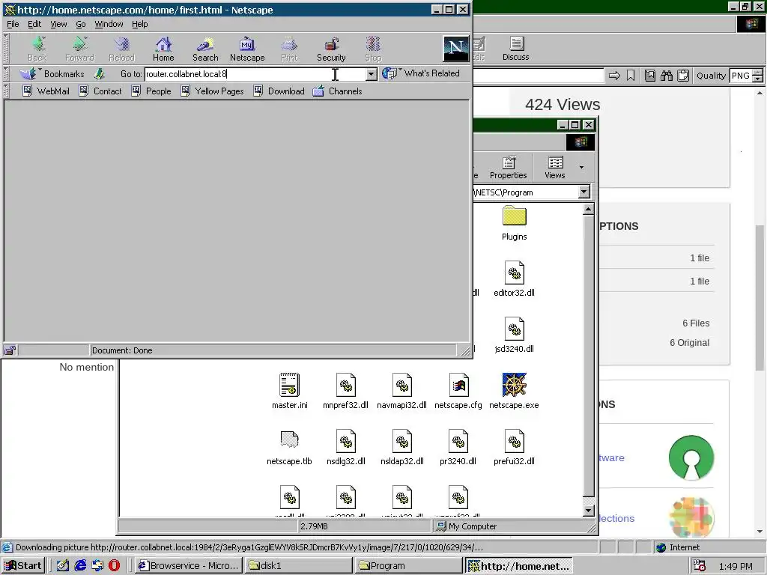Click the Program folder scroll up arrow
767x575 pixels.
589,210
